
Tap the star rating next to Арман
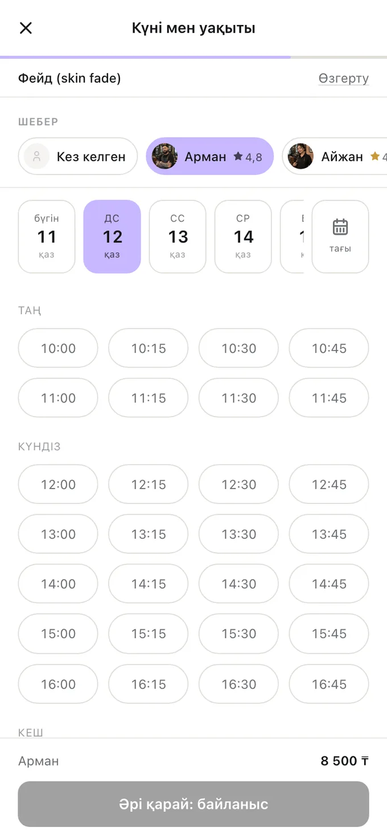point(248,157)
